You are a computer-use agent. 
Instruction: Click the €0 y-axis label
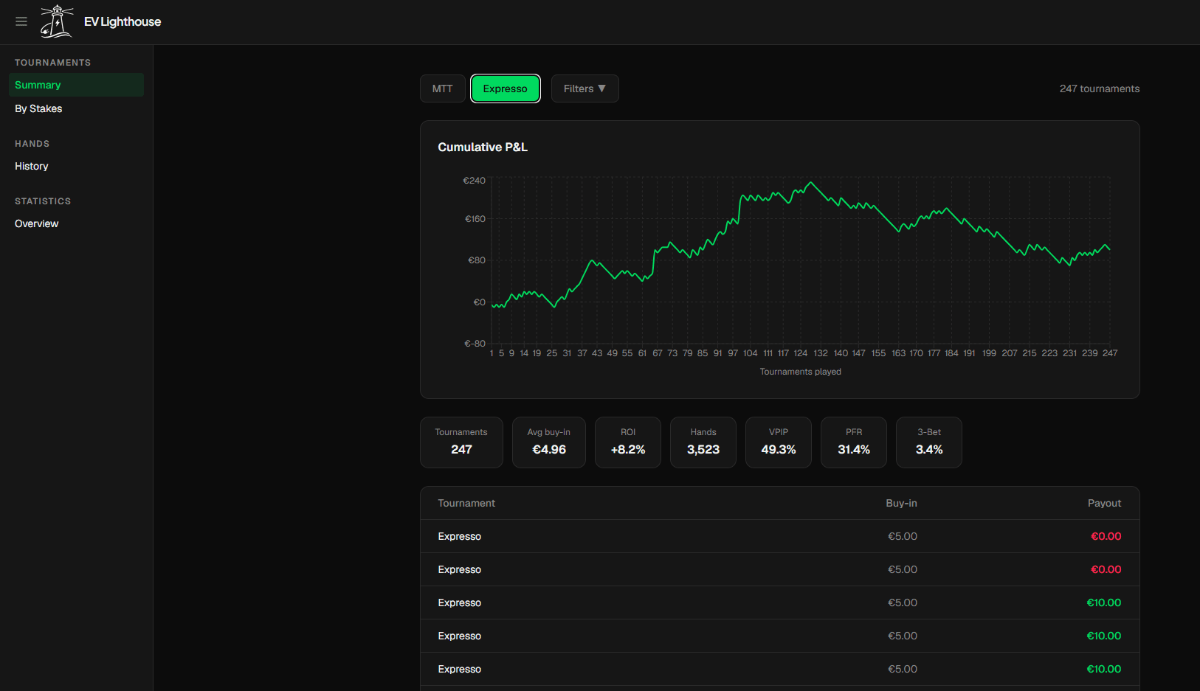(x=480, y=302)
